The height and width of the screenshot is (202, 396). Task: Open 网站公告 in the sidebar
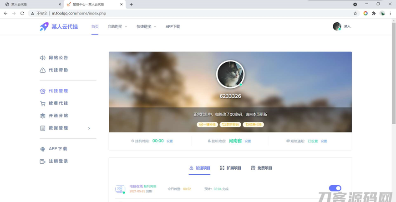(58, 58)
